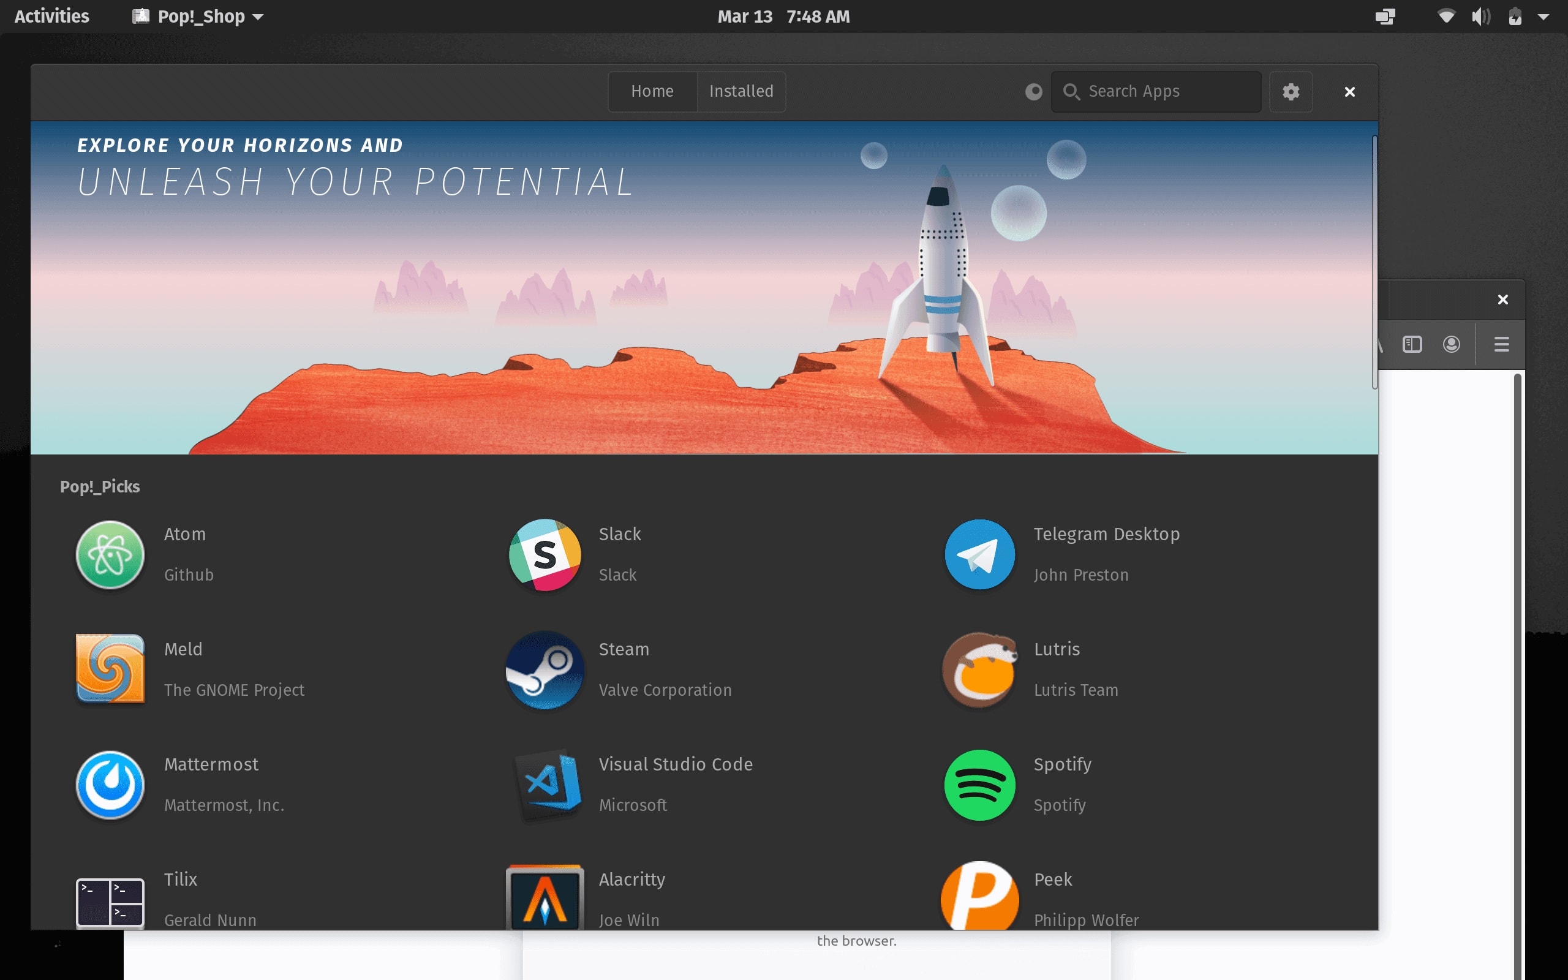Select the Tilix title text
Image resolution: width=1568 pixels, height=980 pixels.
[180, 880]
